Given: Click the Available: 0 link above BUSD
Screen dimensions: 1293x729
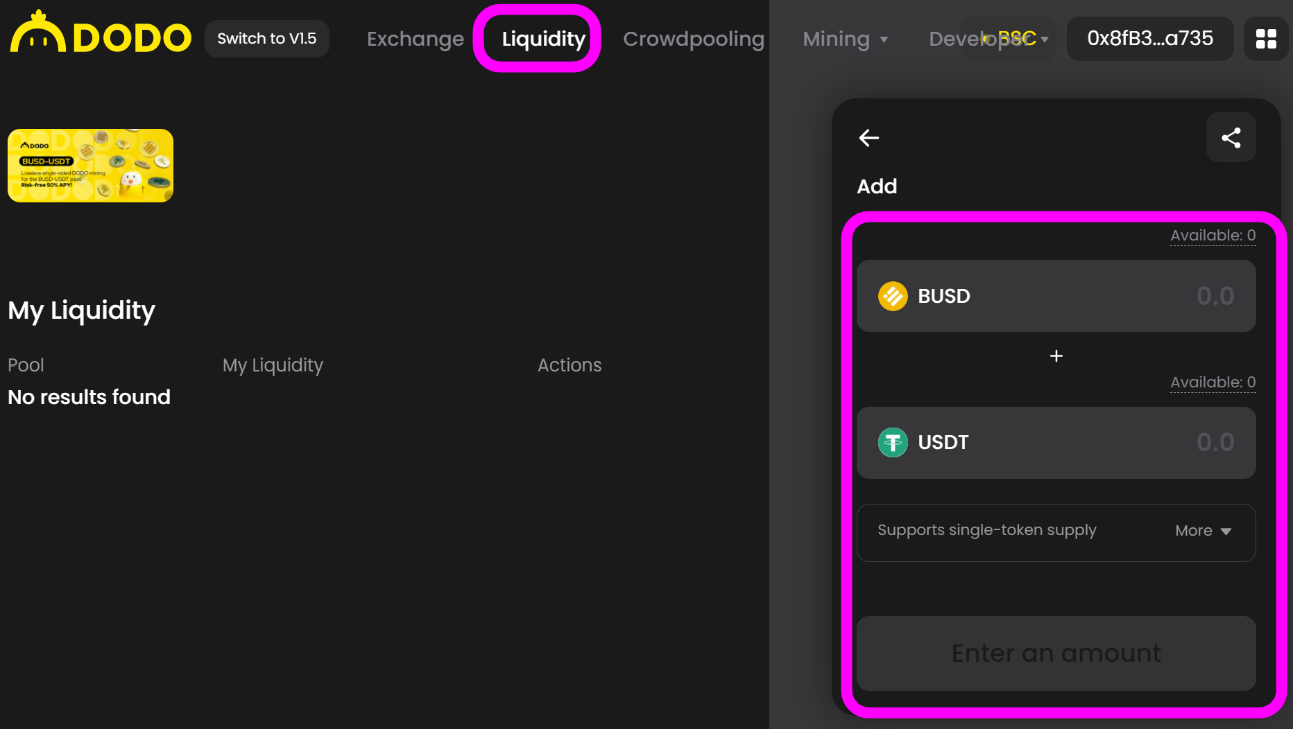Looking at the screenshot, I should coord(1212,235).
